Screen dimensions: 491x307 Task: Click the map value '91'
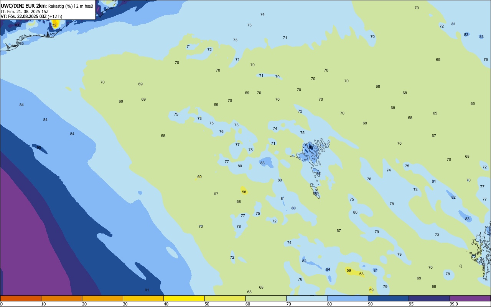147,290
